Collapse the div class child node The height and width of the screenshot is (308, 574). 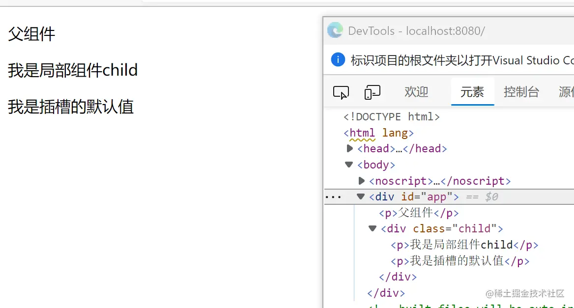tap(372, 228)
